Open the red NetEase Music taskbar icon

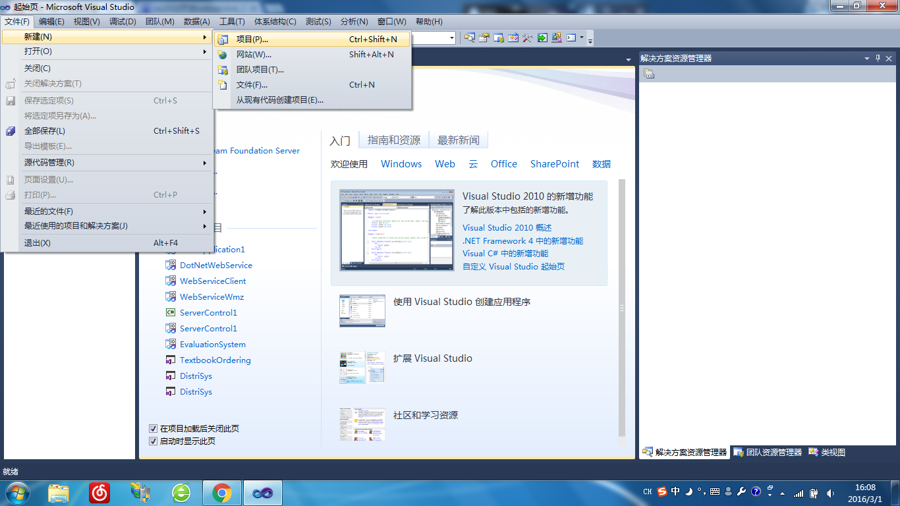(99, 492)
